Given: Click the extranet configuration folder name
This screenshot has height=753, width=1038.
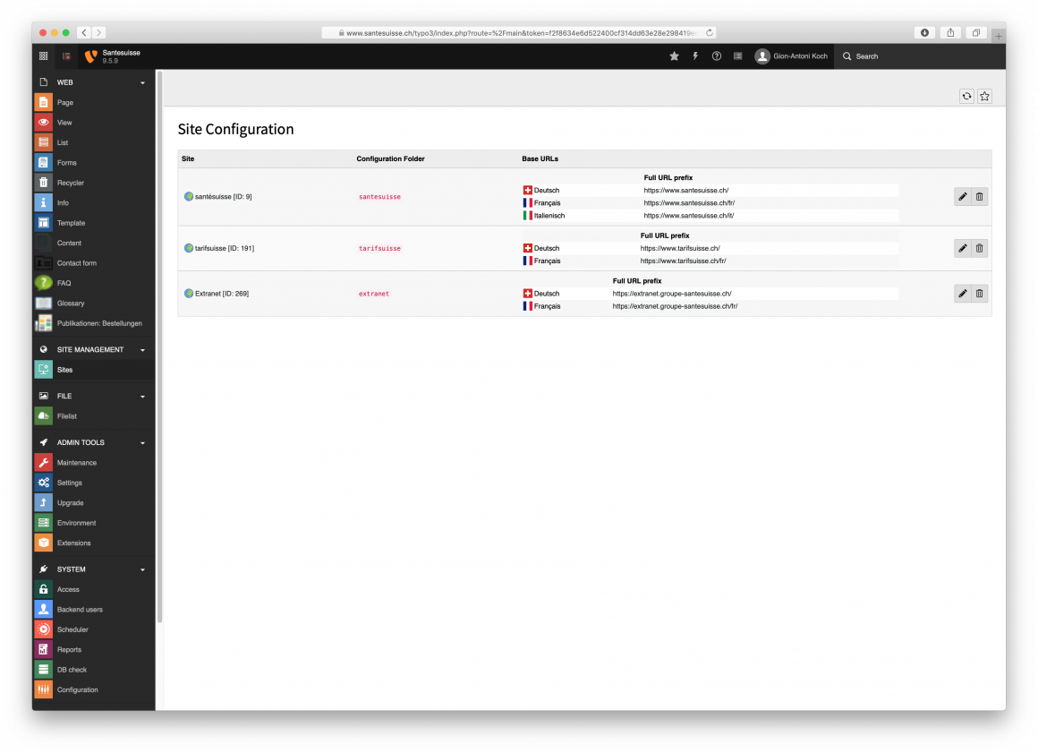Looking at the screenshot, I should [374, 294].
